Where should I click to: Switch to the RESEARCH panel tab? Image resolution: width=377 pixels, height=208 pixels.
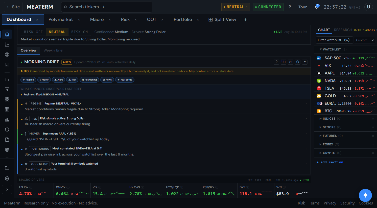343,30
